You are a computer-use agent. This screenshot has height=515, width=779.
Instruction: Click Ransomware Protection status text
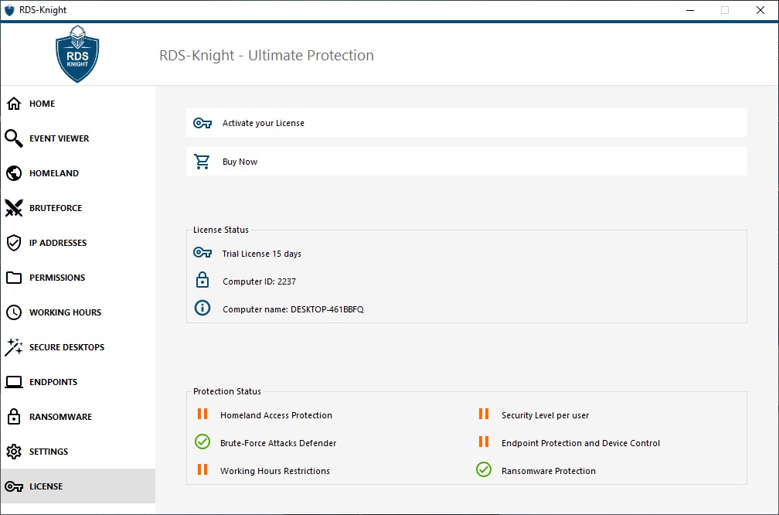point(549,471)
